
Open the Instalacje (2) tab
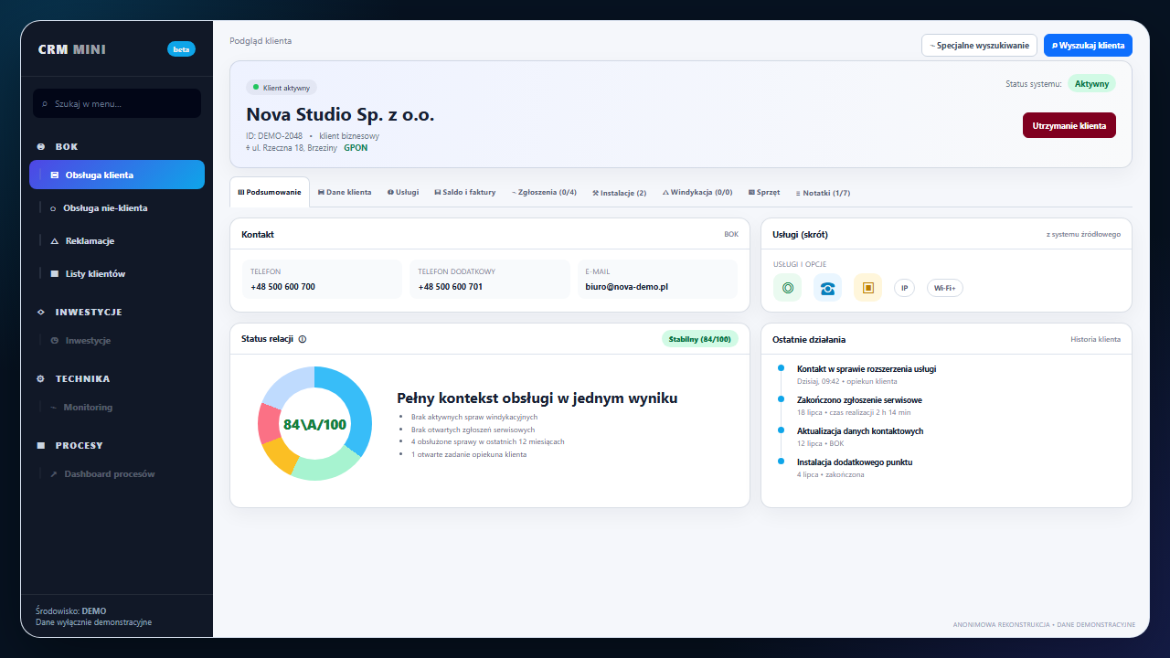click(x=619, y=193)
